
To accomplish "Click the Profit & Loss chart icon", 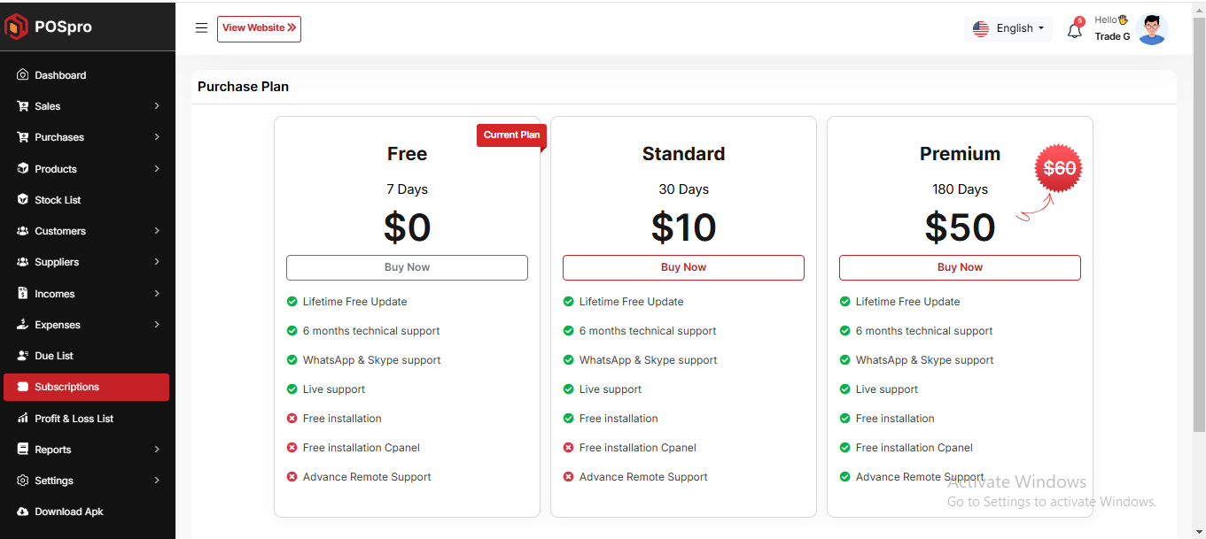I will pos(23,419).
